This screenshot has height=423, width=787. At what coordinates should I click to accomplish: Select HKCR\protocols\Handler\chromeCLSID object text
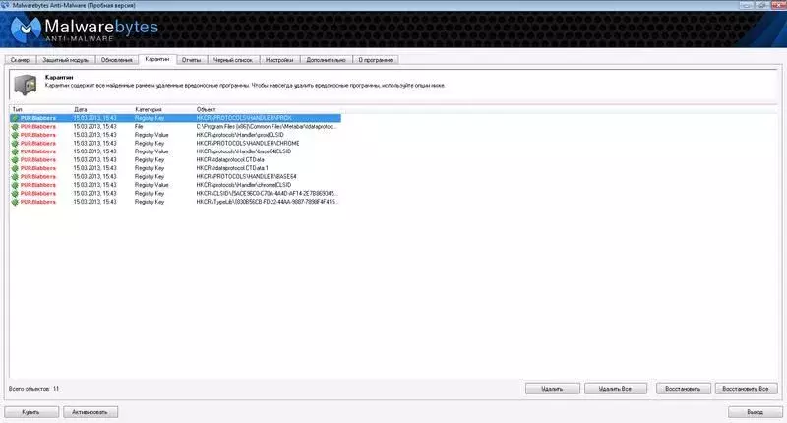point(243,185)
